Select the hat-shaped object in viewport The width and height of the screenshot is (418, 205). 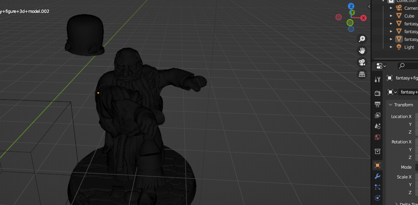[85, 35]
